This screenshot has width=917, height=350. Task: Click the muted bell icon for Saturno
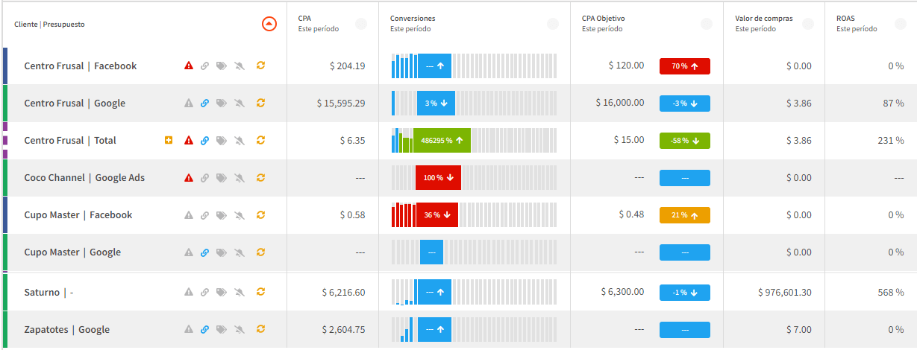[240, 292]
